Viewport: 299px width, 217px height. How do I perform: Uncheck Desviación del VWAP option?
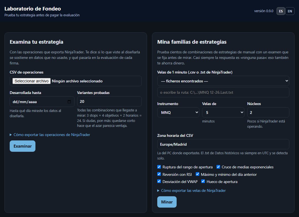point(159,181)
